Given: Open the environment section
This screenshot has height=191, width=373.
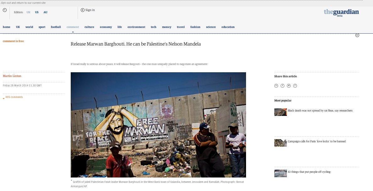Looking at the screenshot, I should click(136, 27).
